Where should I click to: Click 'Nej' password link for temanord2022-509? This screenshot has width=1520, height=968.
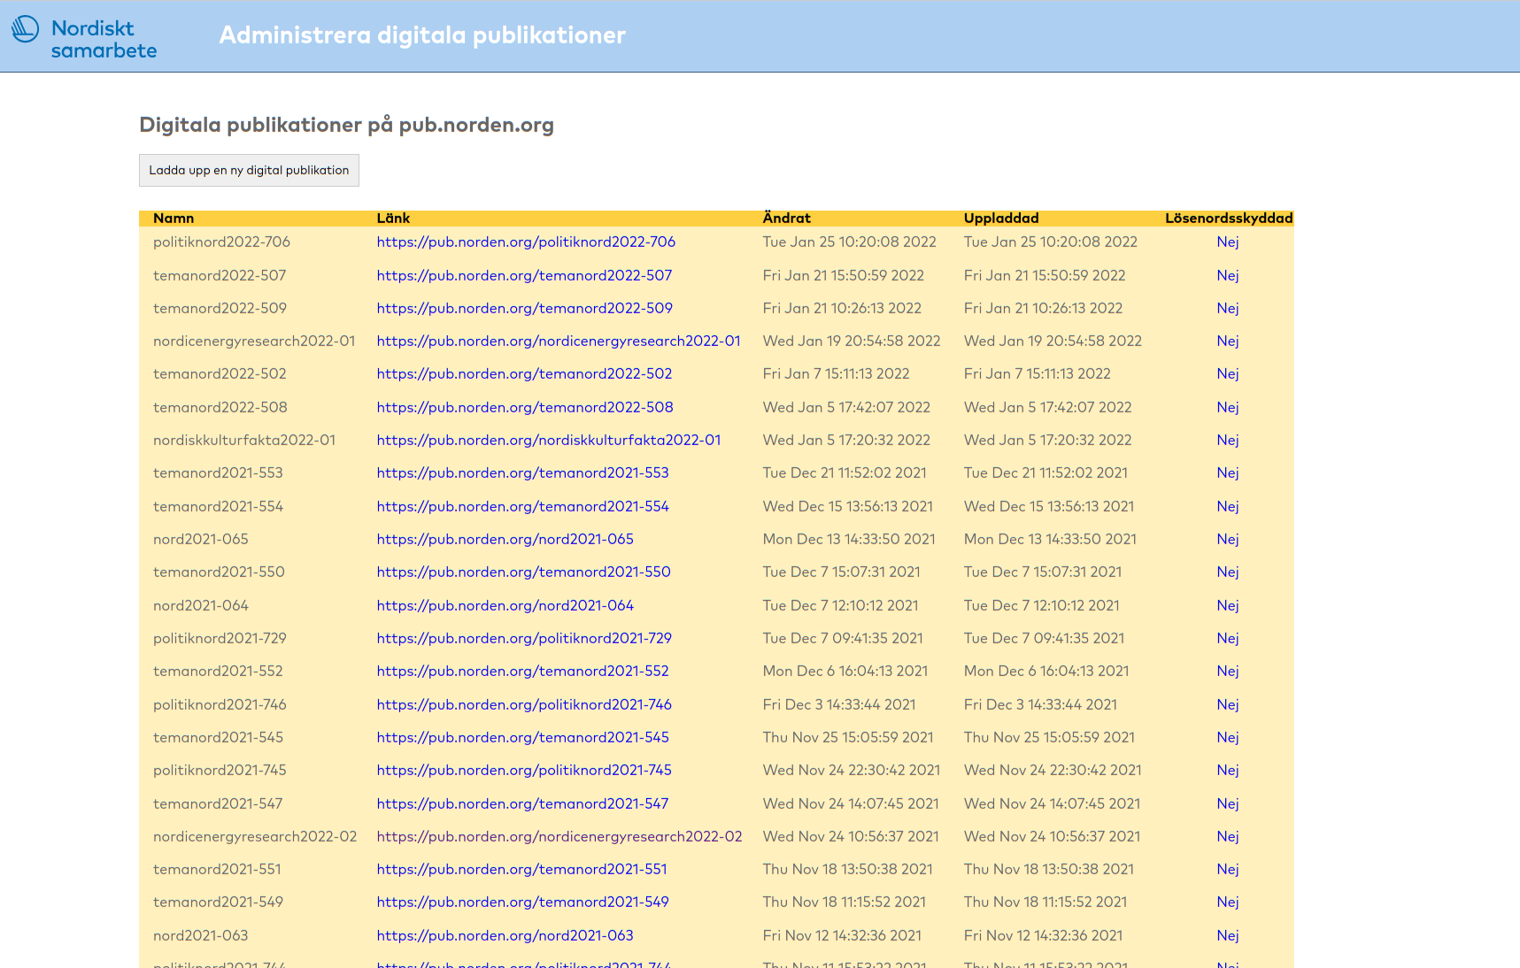coord(1228,308)
